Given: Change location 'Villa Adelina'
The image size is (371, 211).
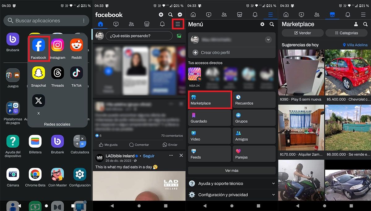Looking at the screenshot, I should pos(355,45).
